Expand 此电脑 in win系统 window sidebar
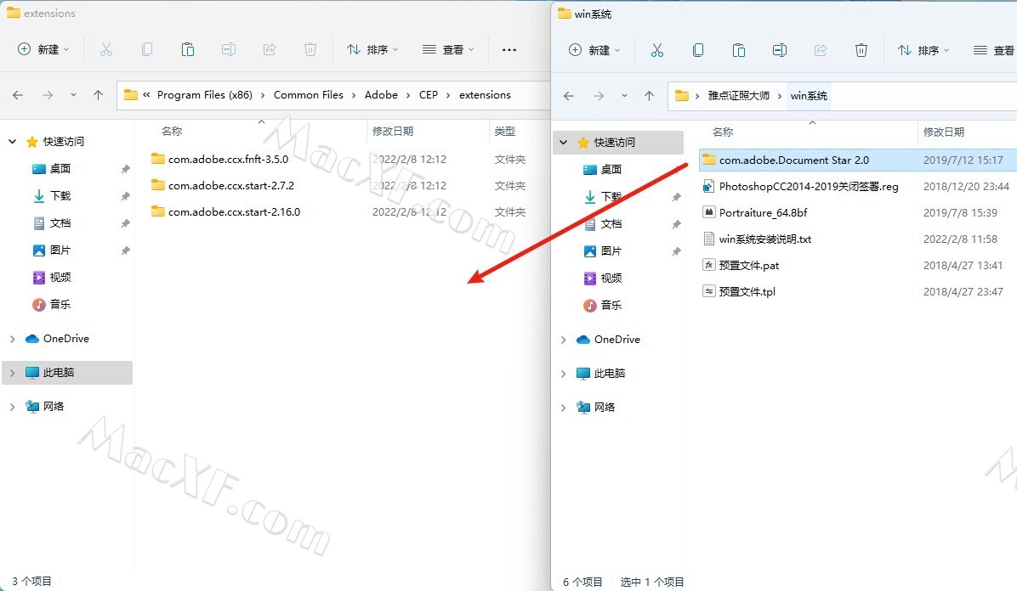Viewport: 1017px width, 591px height. coord(563,374)
